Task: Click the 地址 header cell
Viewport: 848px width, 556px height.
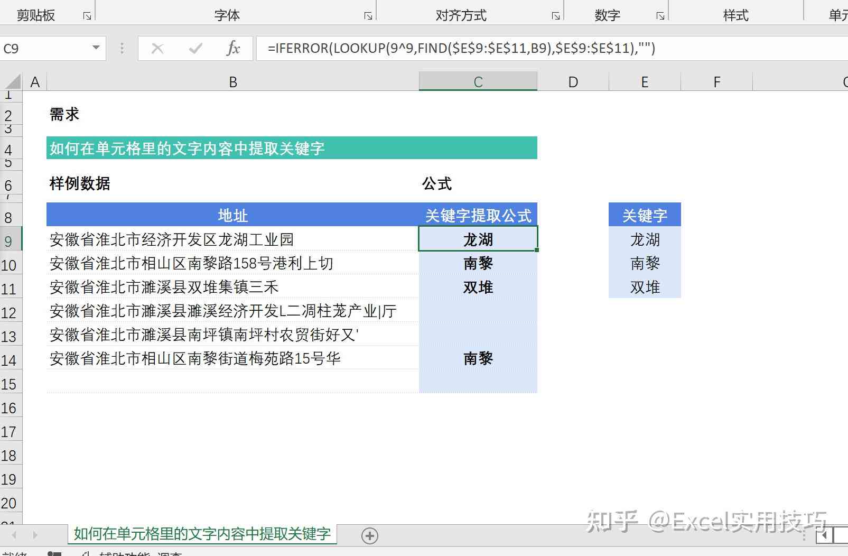Action: coord(232,215)
